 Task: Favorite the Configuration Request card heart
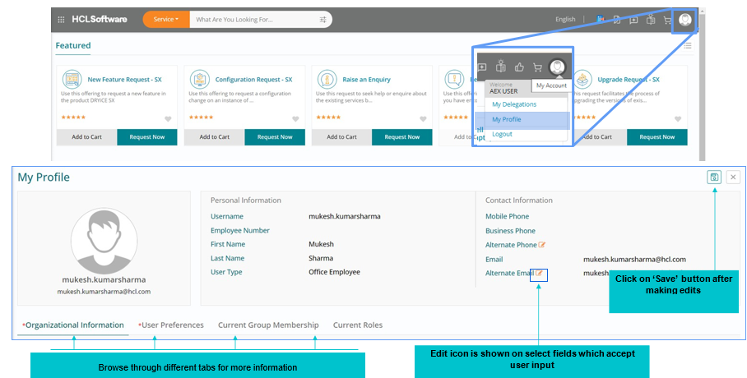pos(296,119)
